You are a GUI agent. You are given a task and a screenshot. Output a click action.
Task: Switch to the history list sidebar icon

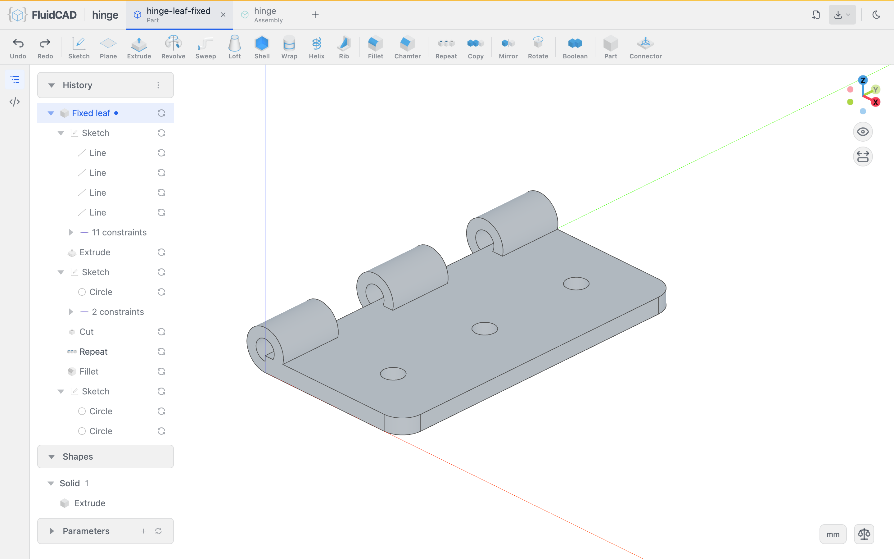pyautogui.click(x=15, y=80)
